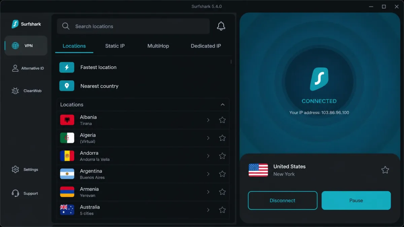Switch to the MultiHop tab
Screen dimensions: 404x227
[158, 46]
